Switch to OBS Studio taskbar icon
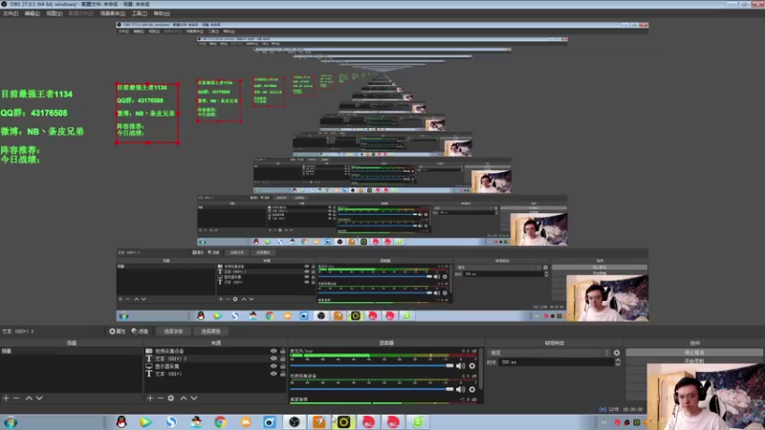The image size is (765, 430). [x=295, y=422]
